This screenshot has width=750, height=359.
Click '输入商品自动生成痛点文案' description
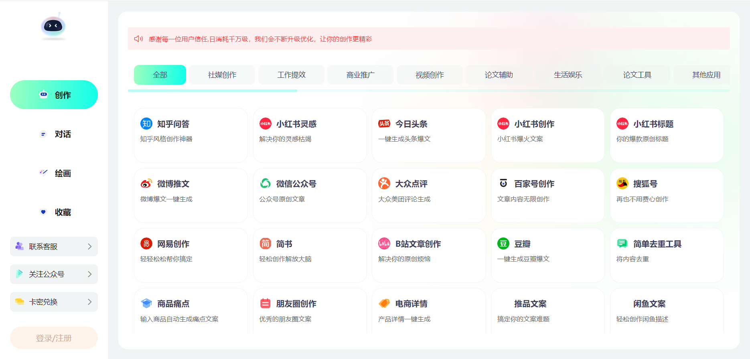point(179,319)
